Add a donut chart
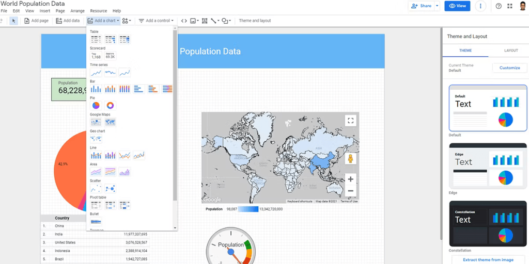 110,106
